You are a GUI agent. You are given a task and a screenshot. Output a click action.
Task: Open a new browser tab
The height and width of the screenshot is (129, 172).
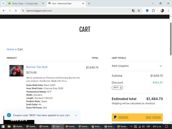(x=89, y=3)
